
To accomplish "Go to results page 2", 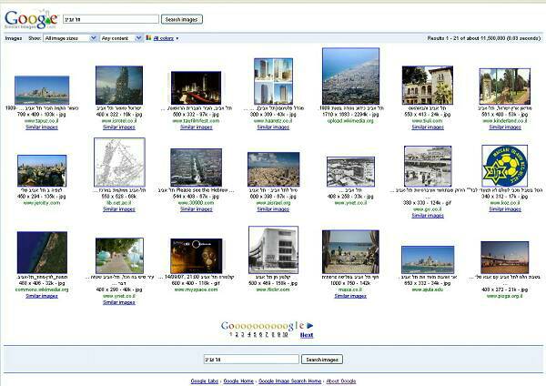I will coord(237,334).
